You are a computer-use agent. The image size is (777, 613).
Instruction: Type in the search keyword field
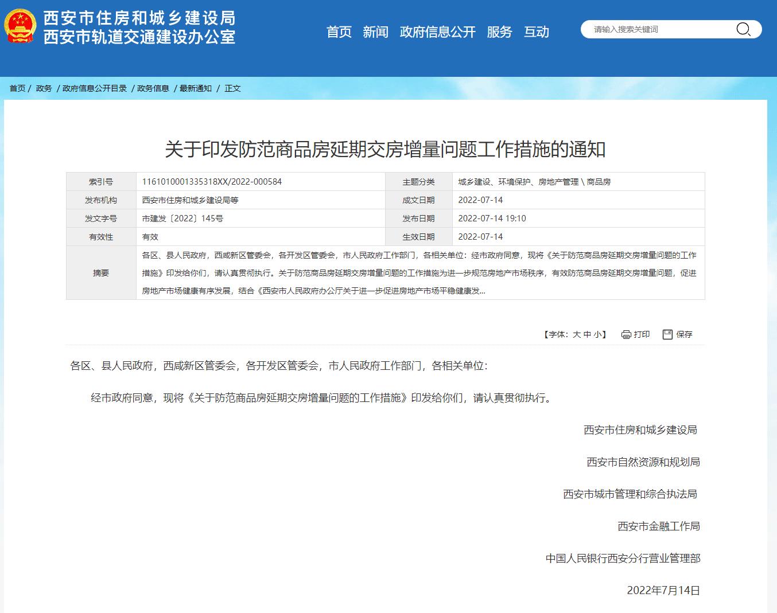[660, 29]
